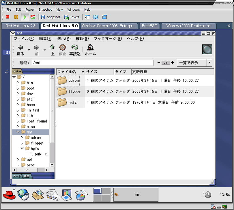Click the hard disk status icon in VMware status bar
234x210 pixels.
tap(219, 207)
